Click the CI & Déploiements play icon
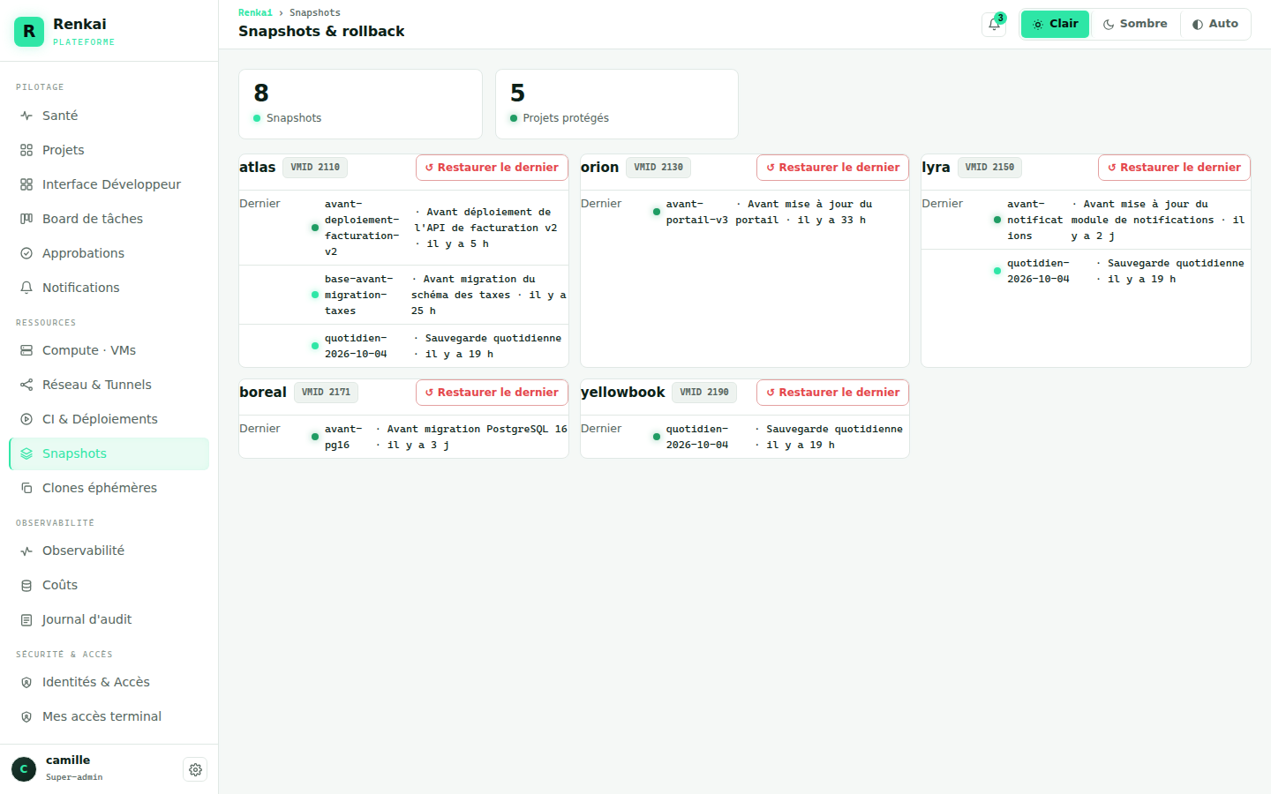The width and height of the screenshot is (1271, 794). (26, 419)
